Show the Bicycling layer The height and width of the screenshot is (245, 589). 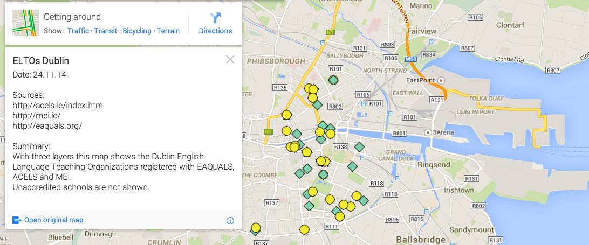pos(137,31)
